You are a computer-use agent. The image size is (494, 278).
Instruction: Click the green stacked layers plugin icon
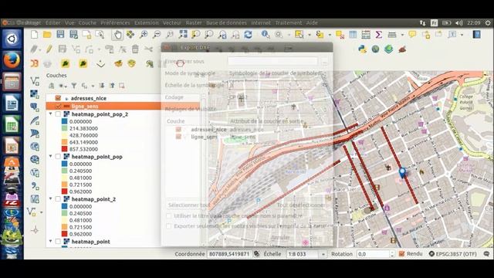388,49
